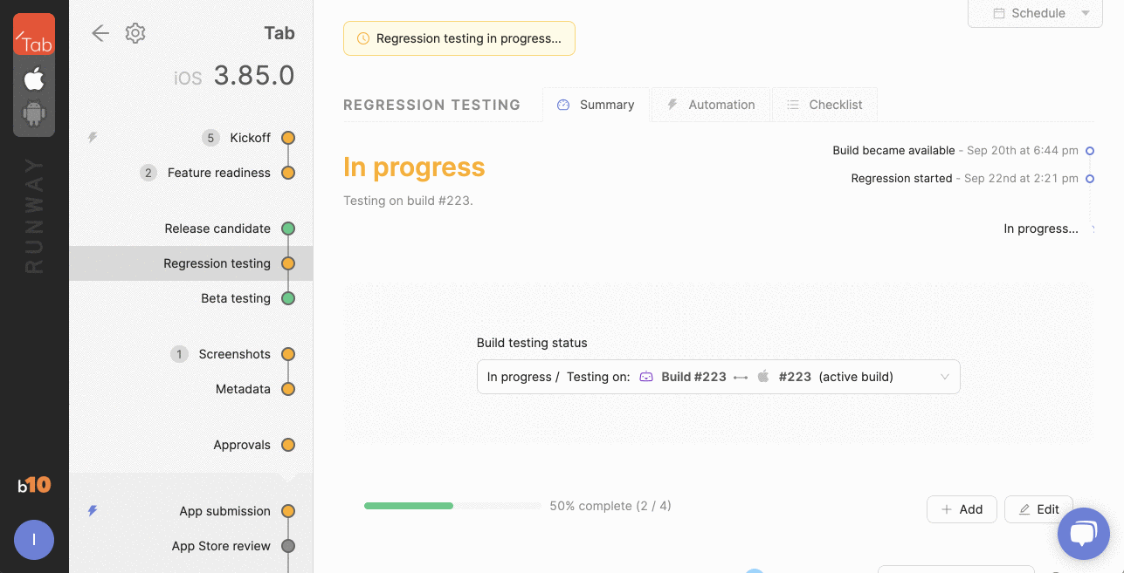
Task: Click the Tab app logo icon
Action: pyautogui.click(x=34, y=35)
